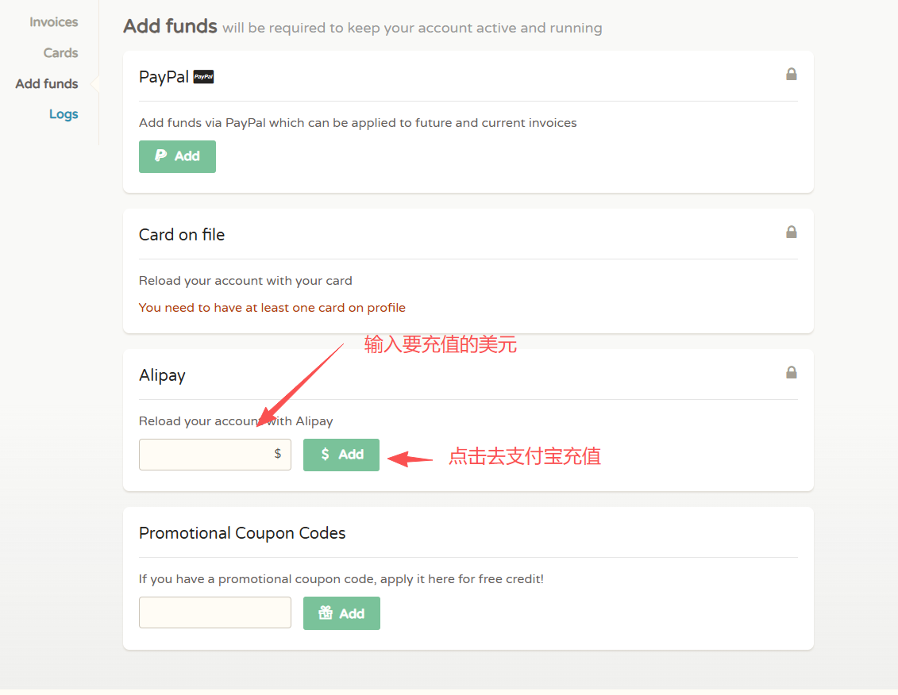This screenshot has width=898, height=695.
Task: Click the lock icon in Alipay panel
Action: click(791, 373)
